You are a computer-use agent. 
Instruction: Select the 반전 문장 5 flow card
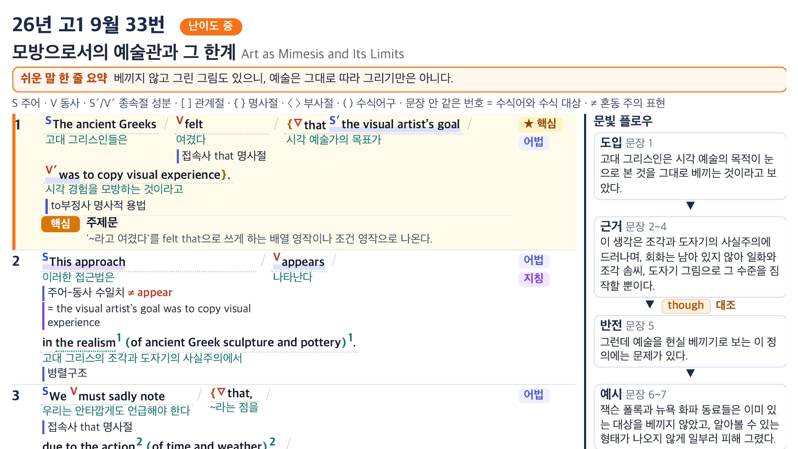click(690, 341)
